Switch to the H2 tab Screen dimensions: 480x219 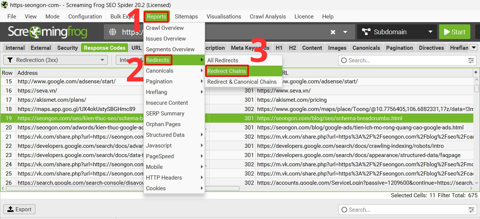pyautogui.click(x=292, y=48)
